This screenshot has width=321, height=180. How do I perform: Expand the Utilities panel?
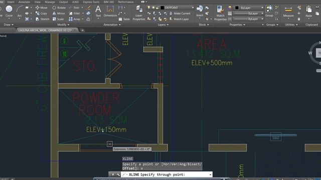[x=291, y=24]
